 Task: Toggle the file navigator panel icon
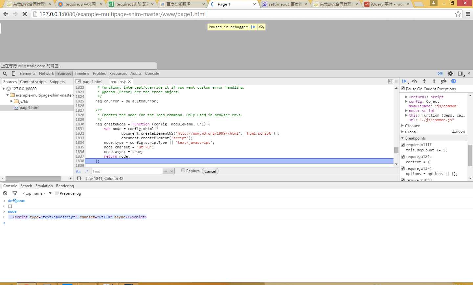click(78, 81)
